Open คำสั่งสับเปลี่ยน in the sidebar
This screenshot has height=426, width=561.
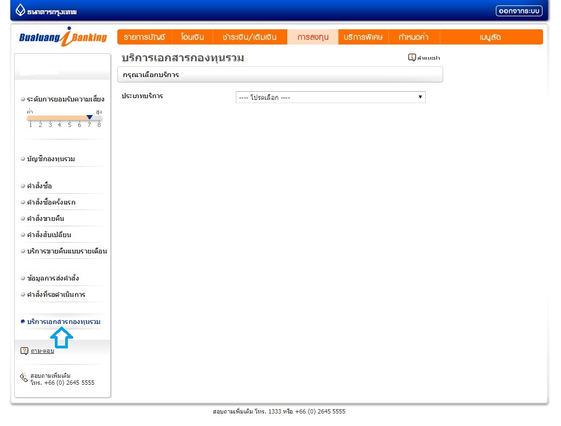(49, 235)
